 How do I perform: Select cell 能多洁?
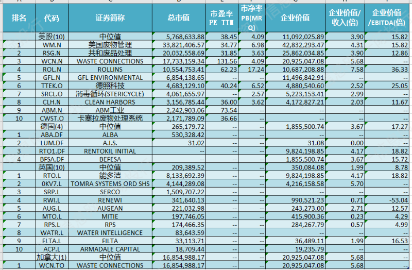point(110,175)
